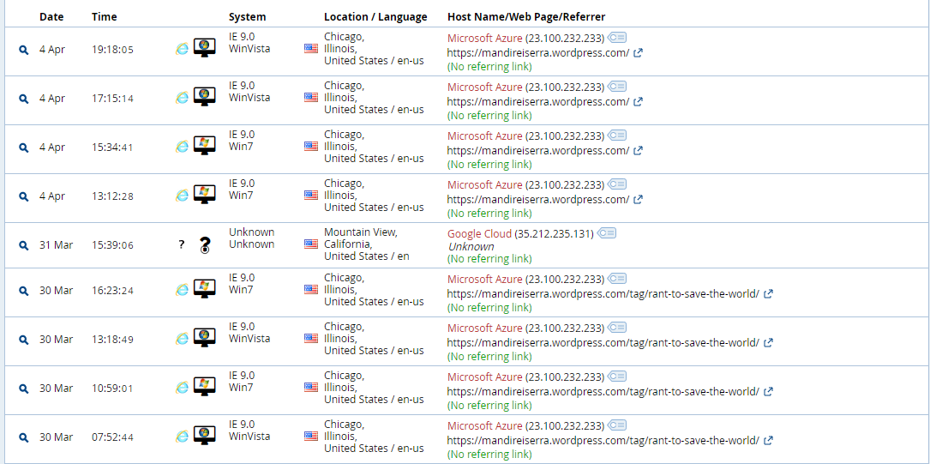
Task: Magnify the 30 Mar 10:59:01 visit
Action: coord(24,389)
